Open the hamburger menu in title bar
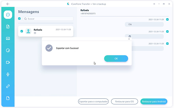This screenshot has height=108, width=174. click(154, 4)
